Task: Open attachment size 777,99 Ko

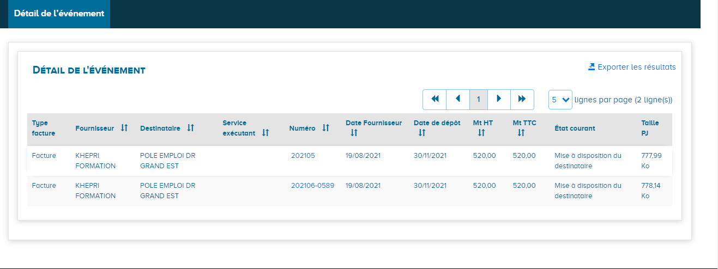Action: tap(651, 161)
